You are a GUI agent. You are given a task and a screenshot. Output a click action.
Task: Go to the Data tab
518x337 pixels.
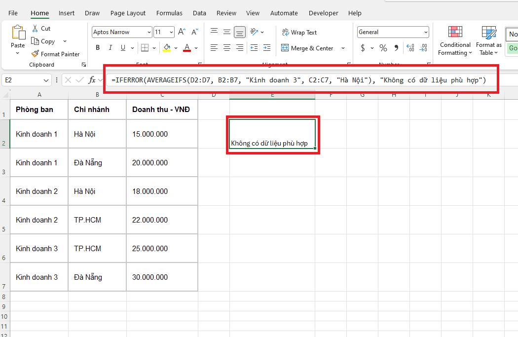(199, 13)
